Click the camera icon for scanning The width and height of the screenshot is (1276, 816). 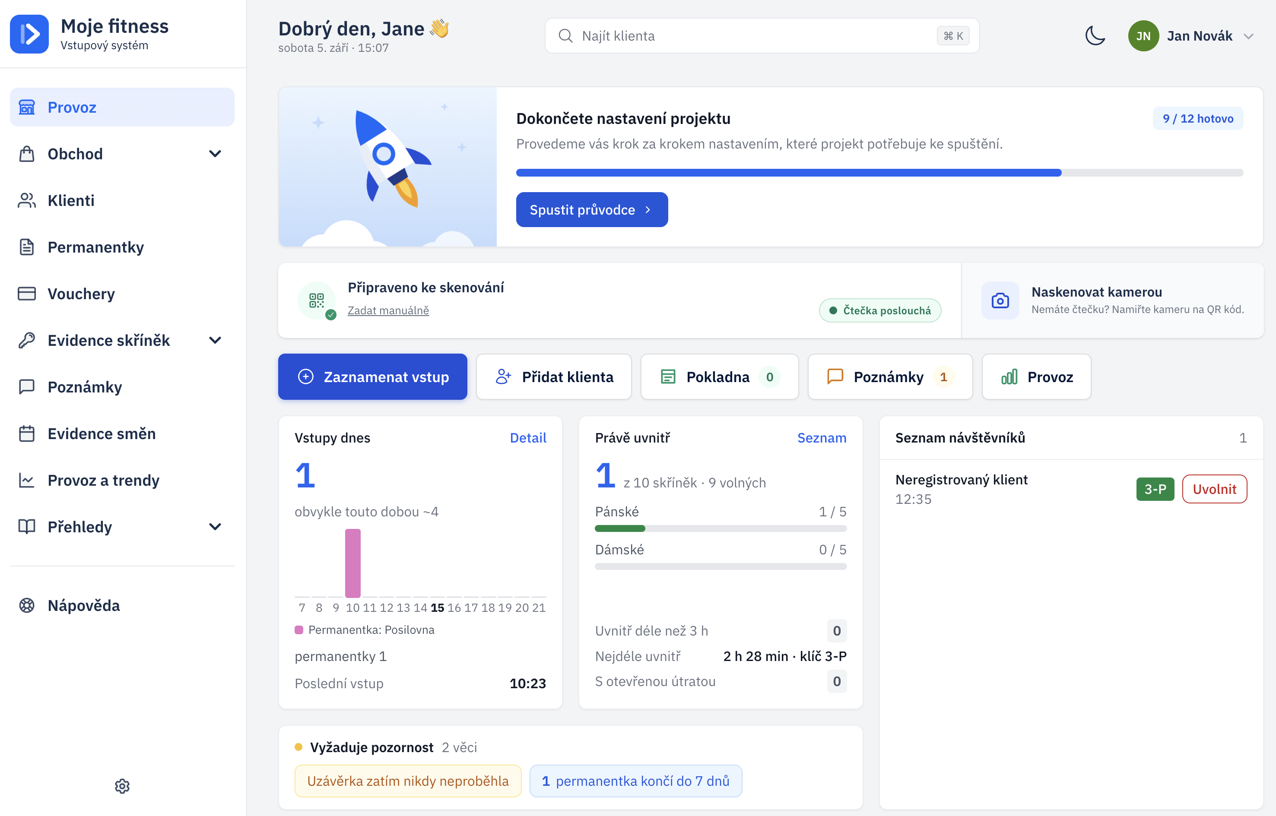pos(1000,300)
